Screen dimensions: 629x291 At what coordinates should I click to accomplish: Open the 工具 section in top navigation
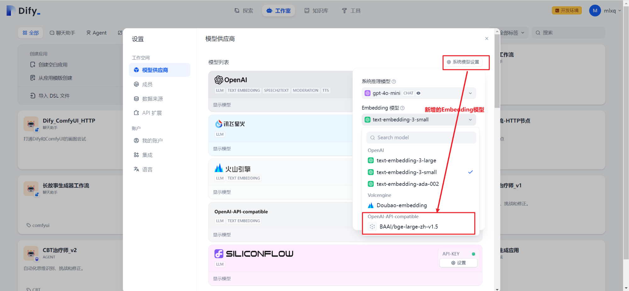point(351,10)
